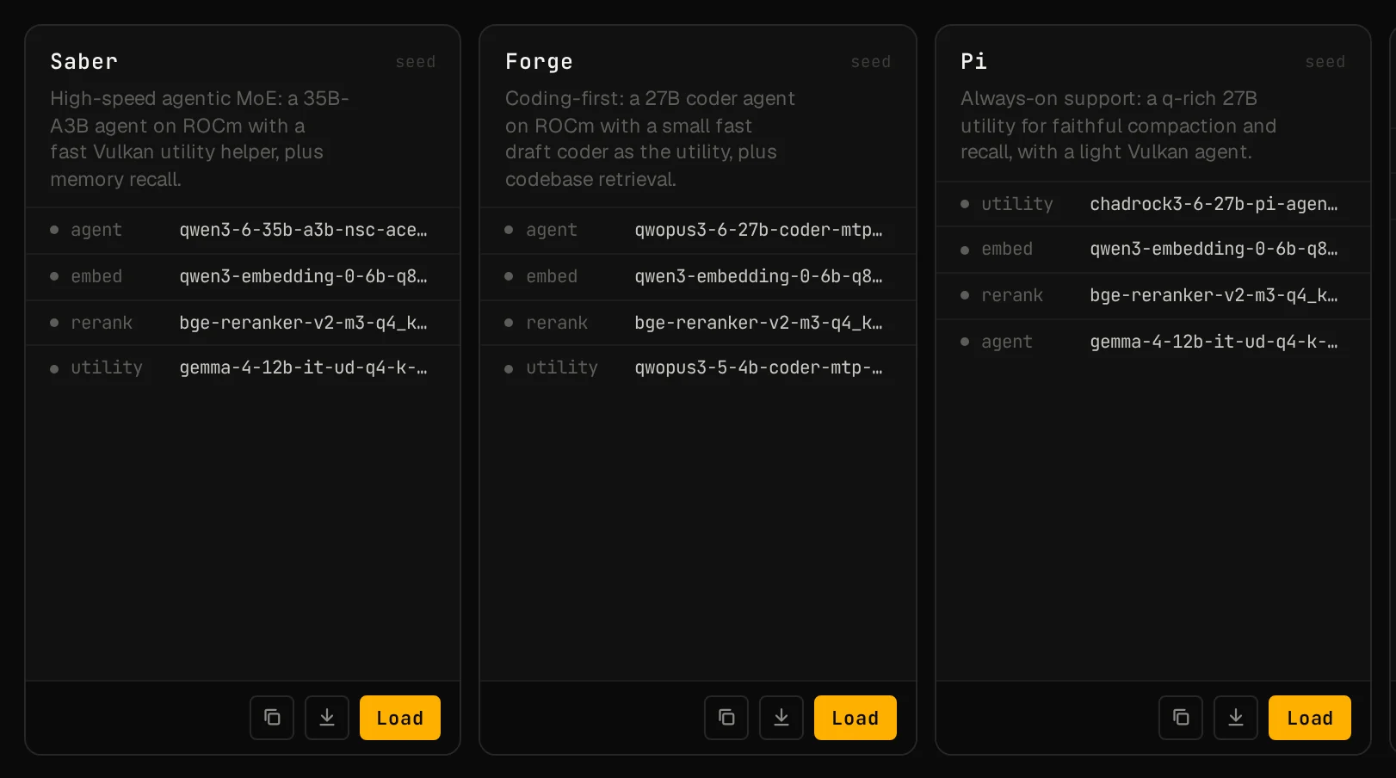Click the seed tag on Pi card
1396x778 pixels.
coord(1325,62)
